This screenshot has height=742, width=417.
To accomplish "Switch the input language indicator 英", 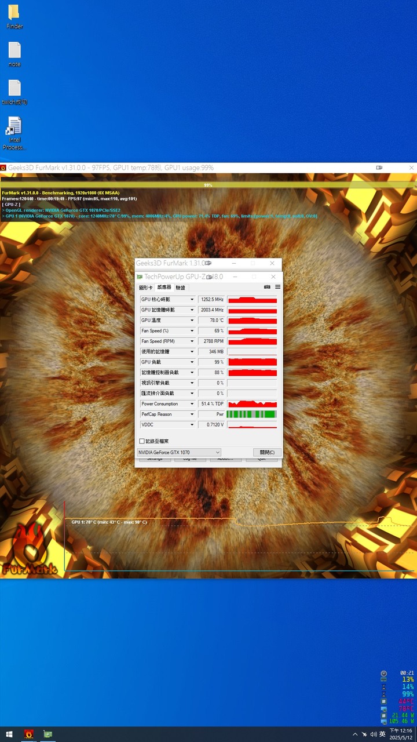I will tap(382, 734).
